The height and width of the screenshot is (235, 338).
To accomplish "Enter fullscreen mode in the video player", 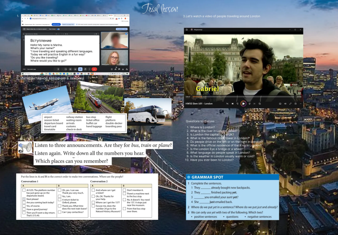I will point(290,104).
